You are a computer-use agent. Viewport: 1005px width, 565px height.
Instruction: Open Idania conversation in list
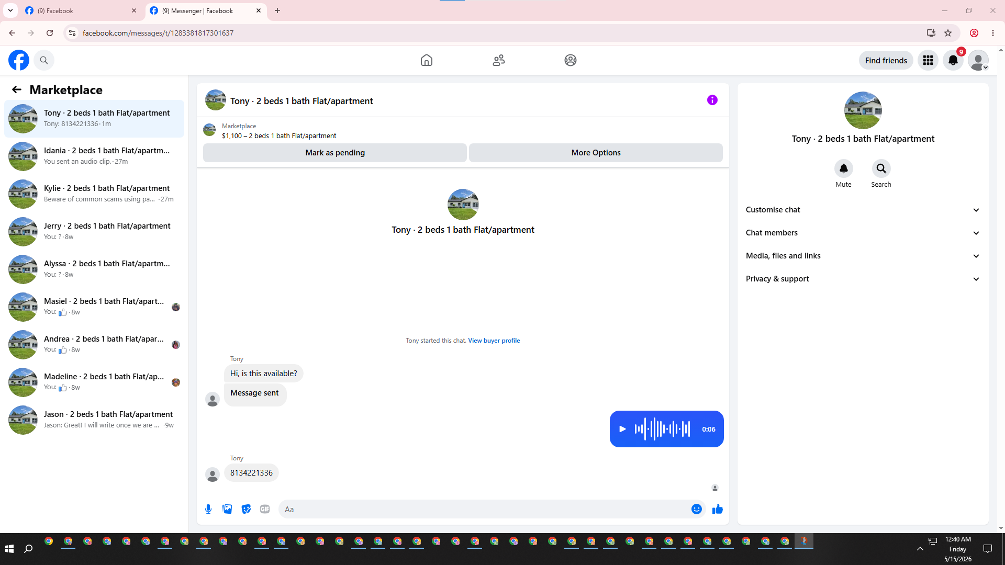click(x=94, y=156)
